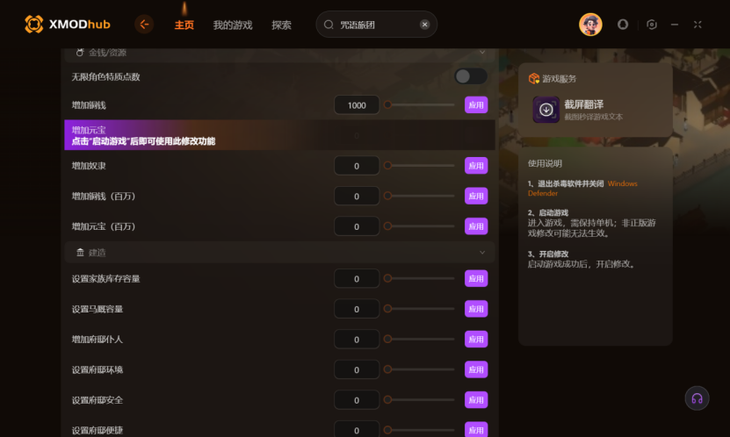Switch to the 探索 tab
The width and height of the screenshot is (730, 437).
click(x=281, y=25)
